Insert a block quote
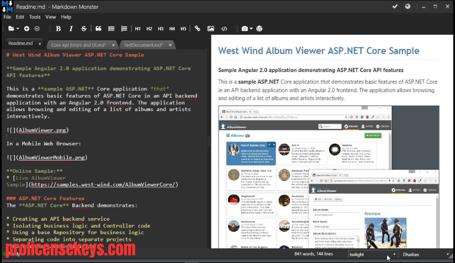 point(99,29)
